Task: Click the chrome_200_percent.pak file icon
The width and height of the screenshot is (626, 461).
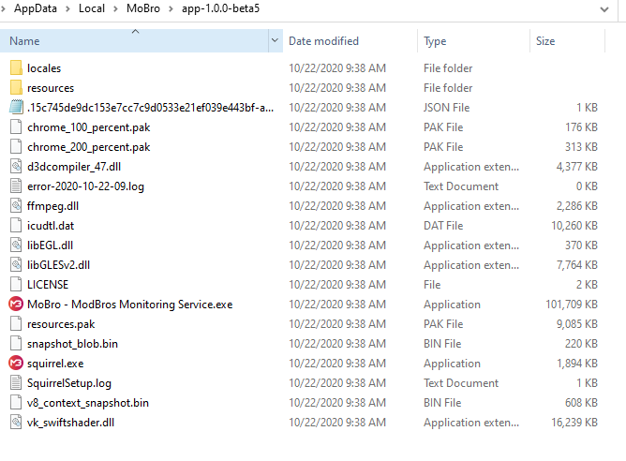Action: pyautogui.click(x=16, y=146)
